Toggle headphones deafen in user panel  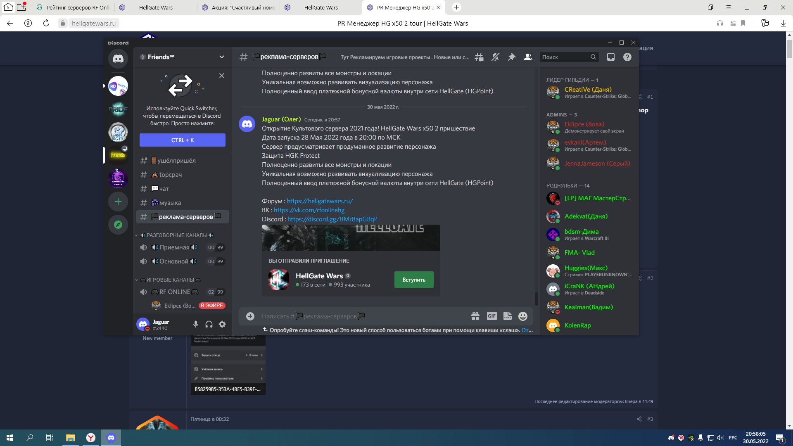pos(209,325)
